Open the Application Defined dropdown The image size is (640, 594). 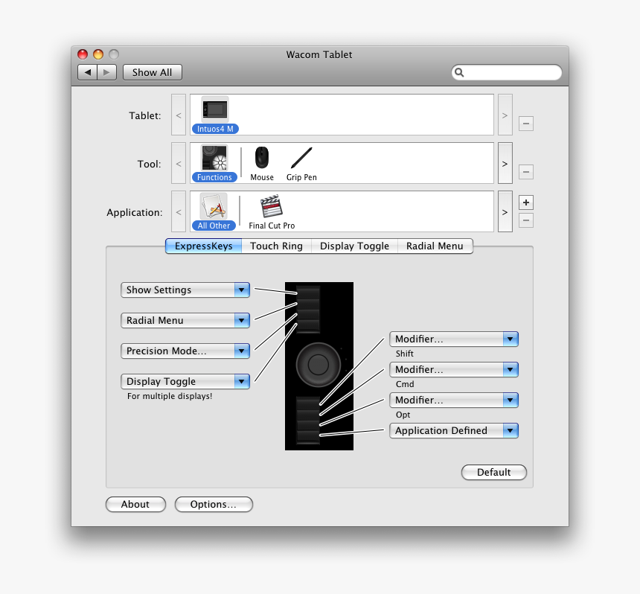pyautogui.click(x=454, y=431)
